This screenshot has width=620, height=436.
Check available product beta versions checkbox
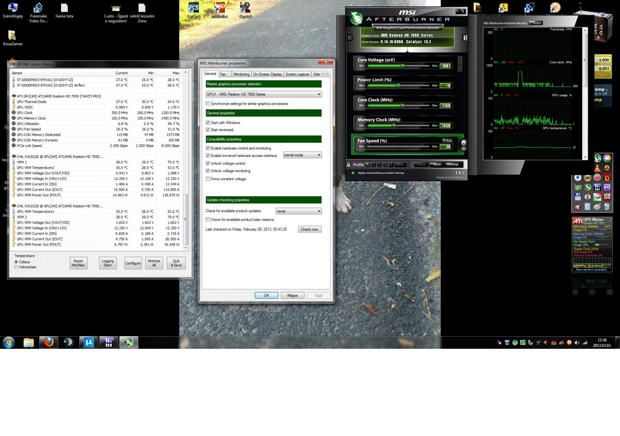coord(208,220)
